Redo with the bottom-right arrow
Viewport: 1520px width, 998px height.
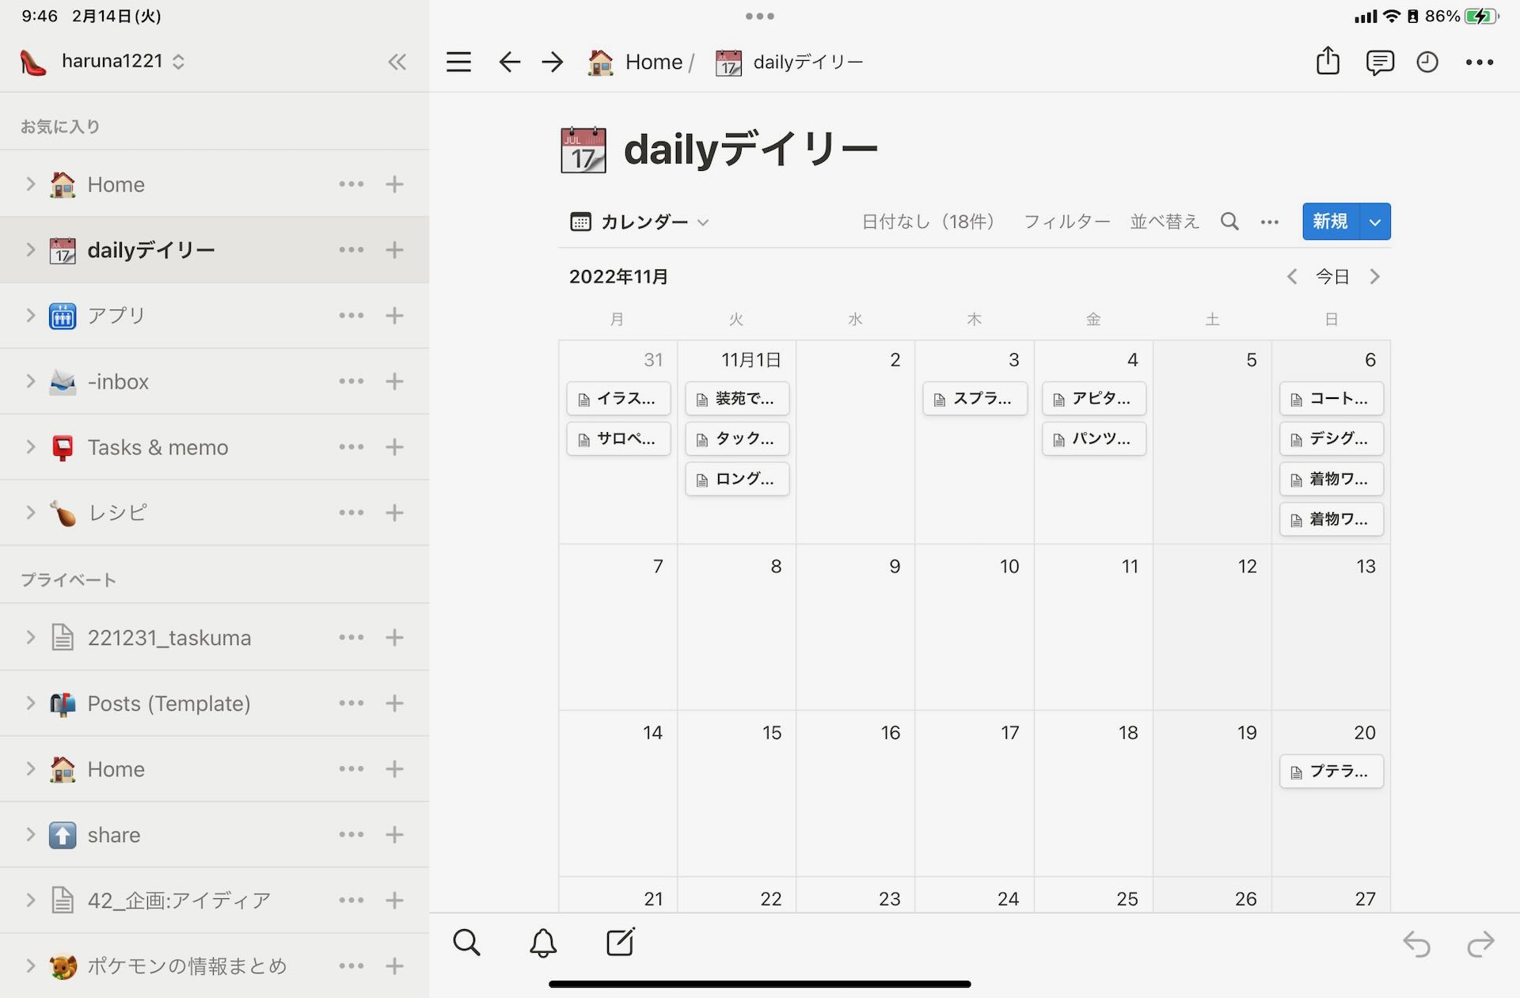click(1480, 943)
